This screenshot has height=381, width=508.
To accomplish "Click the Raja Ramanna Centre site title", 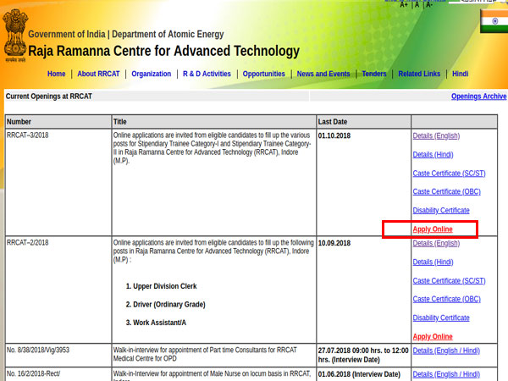I will (163, 51).
